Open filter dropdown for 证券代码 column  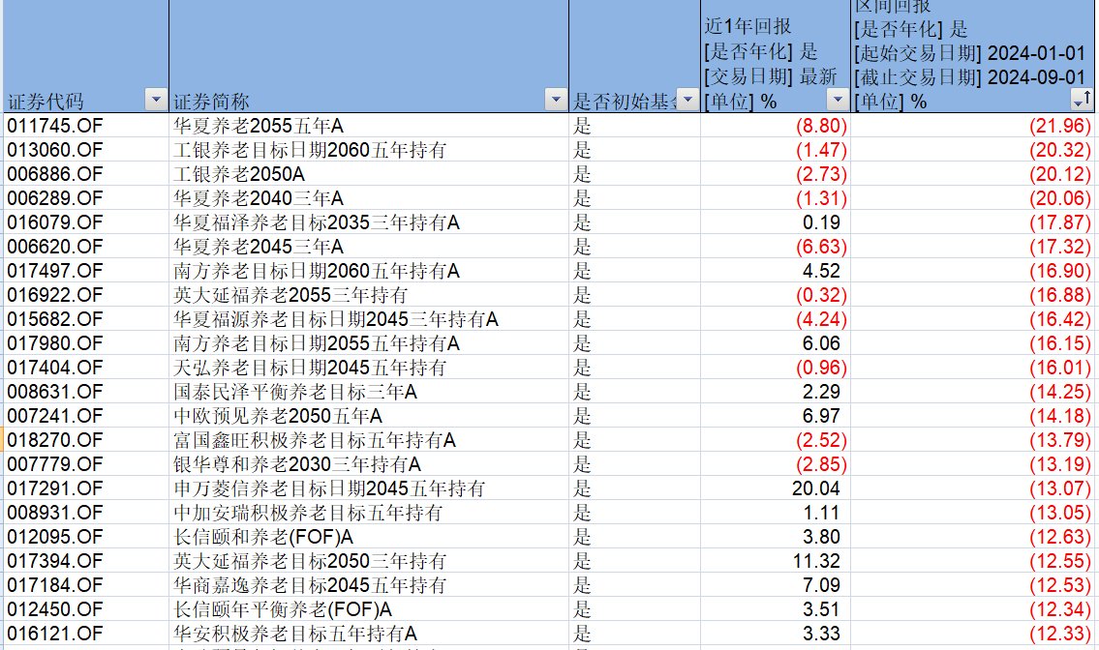pyautogui.click(x=156, y=101)
